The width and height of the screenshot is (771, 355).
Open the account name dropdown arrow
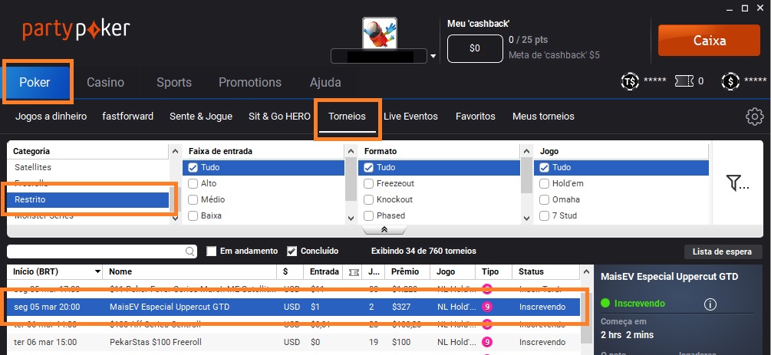coord(433,56)
